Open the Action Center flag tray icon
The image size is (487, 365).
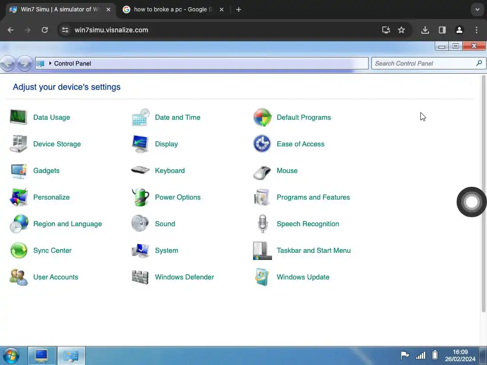[405, 355]
